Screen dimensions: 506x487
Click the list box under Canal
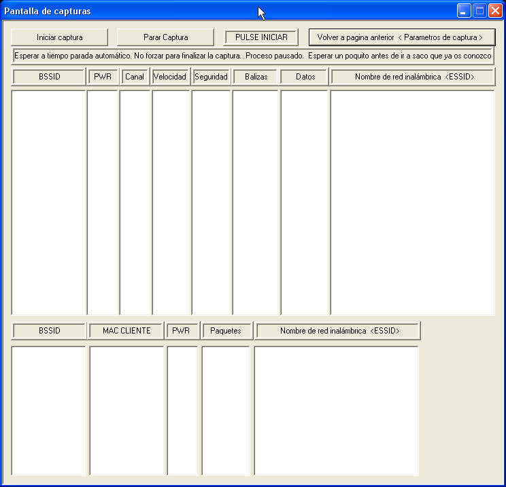(x=135, y=202)
